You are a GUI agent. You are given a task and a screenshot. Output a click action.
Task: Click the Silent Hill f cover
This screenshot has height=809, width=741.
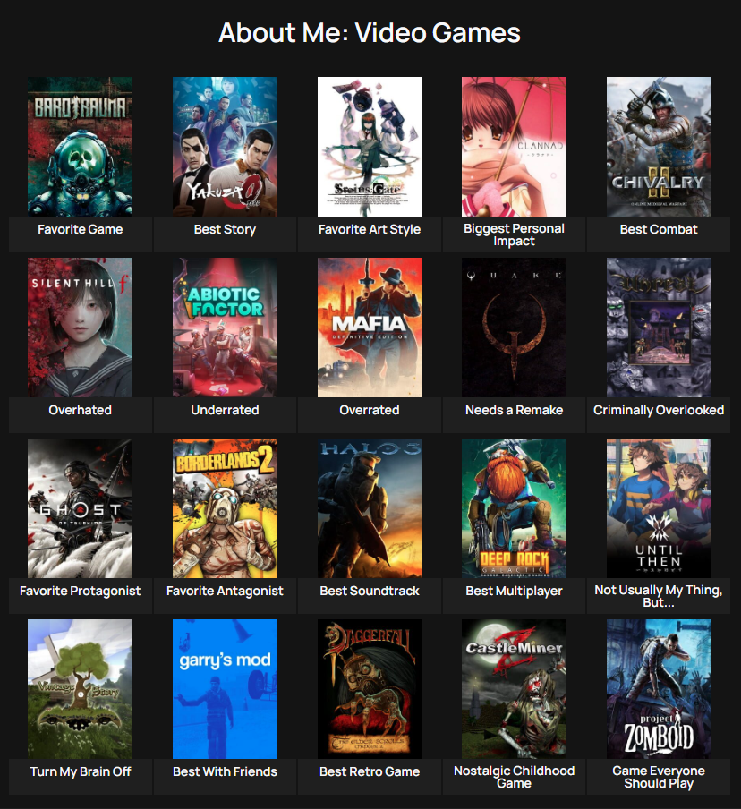80,328
